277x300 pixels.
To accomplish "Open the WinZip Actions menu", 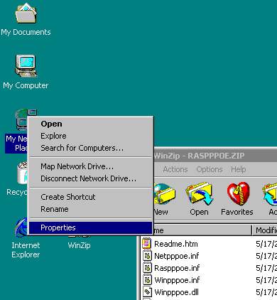I will (175, 169).
